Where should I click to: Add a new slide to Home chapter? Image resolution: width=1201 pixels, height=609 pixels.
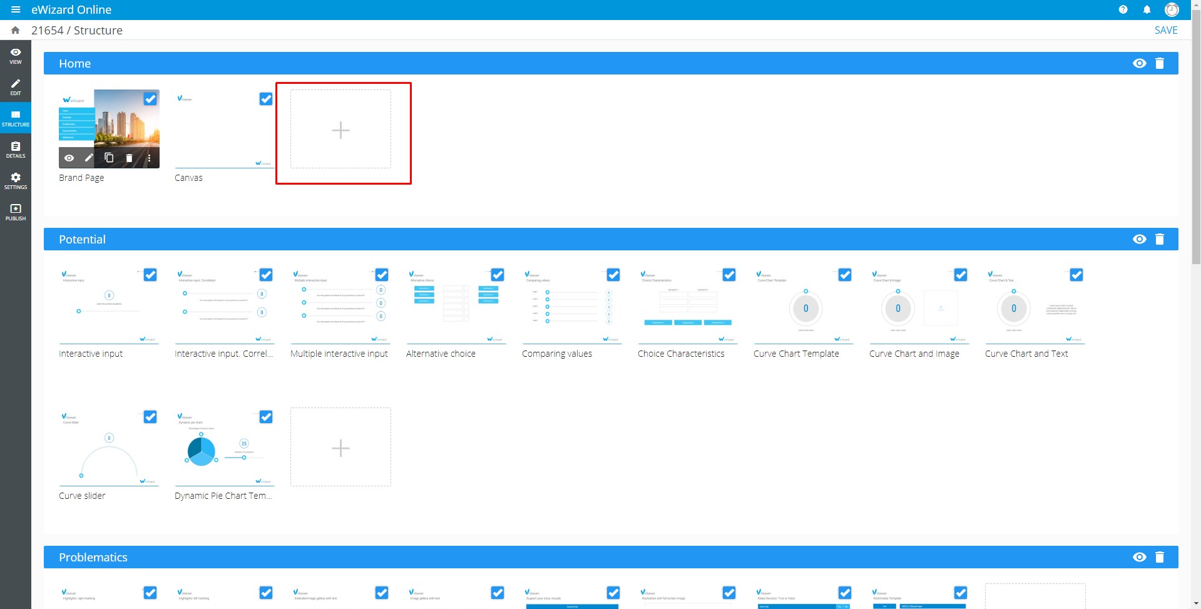340,130
